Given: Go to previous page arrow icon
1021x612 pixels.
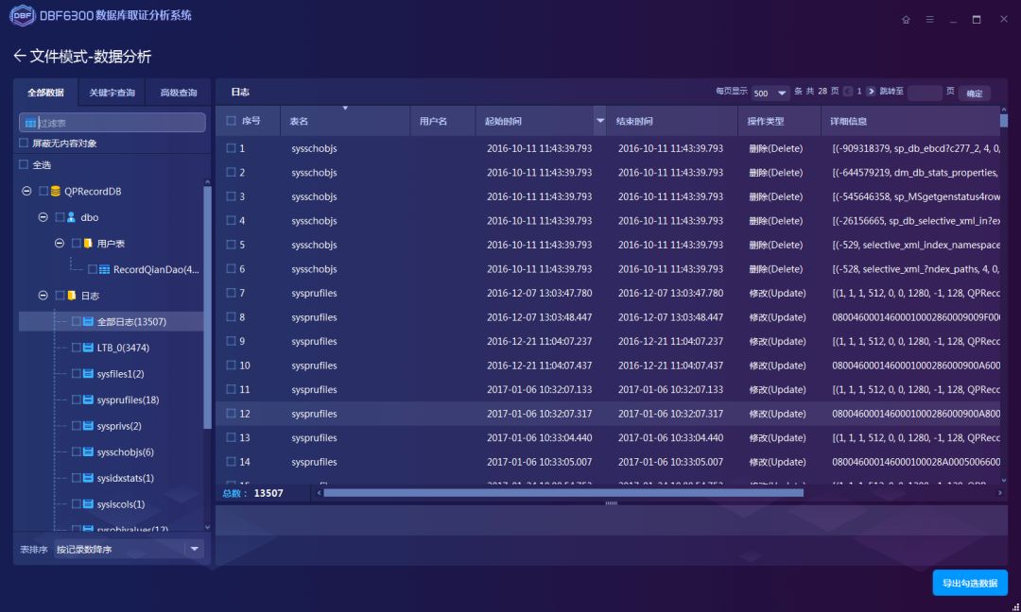Looking at the screenshot, I should point(848,92).
